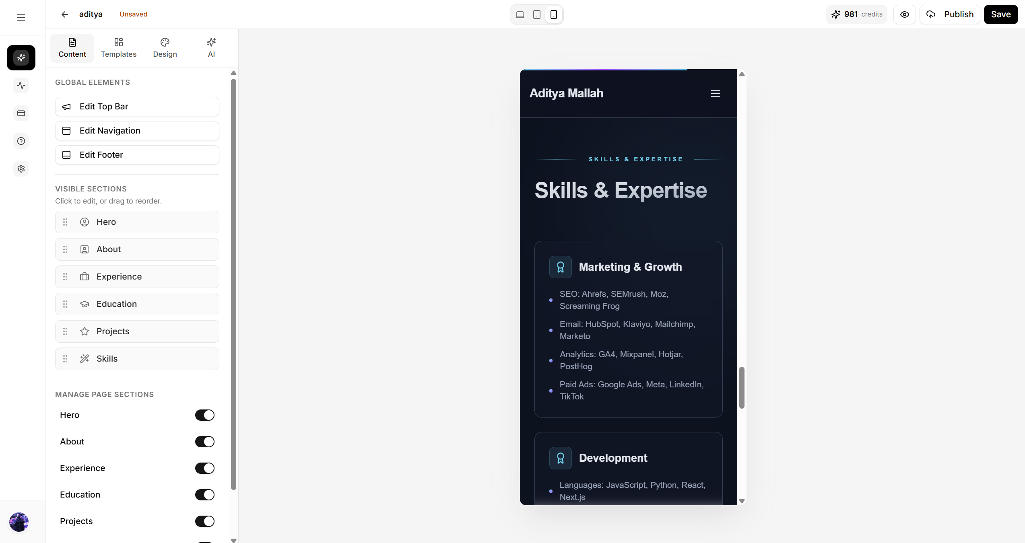Open the preview eye icon
The height and width of the screenshot is (543, 1025).
904,14
